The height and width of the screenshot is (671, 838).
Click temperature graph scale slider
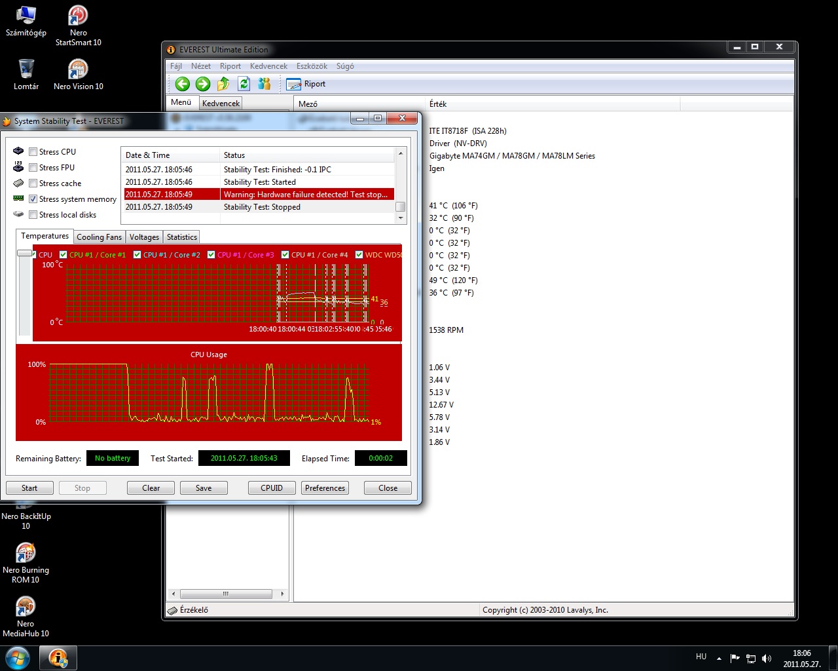click(x=25, y=253)
